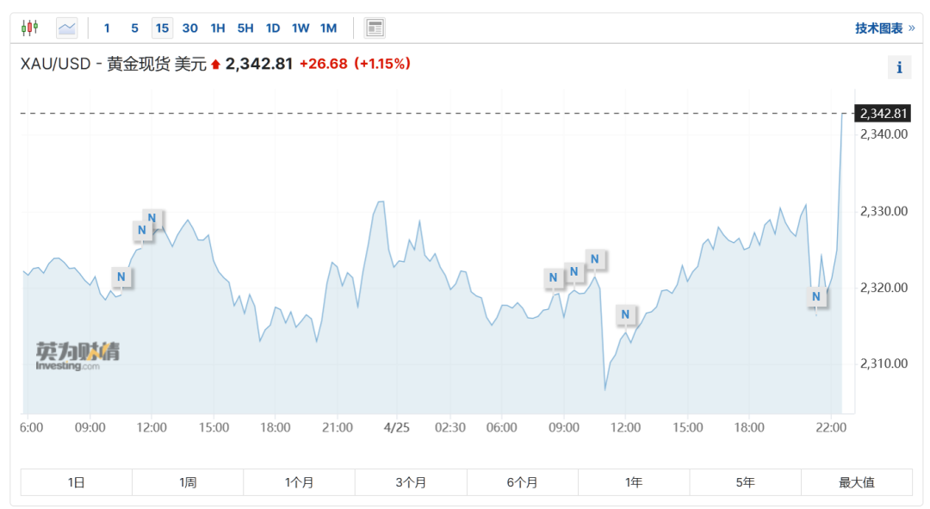Image resolution: width=930 pixels, height=509 pixels.
Task: Click the news marker near 22:00
Action: coord(817,297)
